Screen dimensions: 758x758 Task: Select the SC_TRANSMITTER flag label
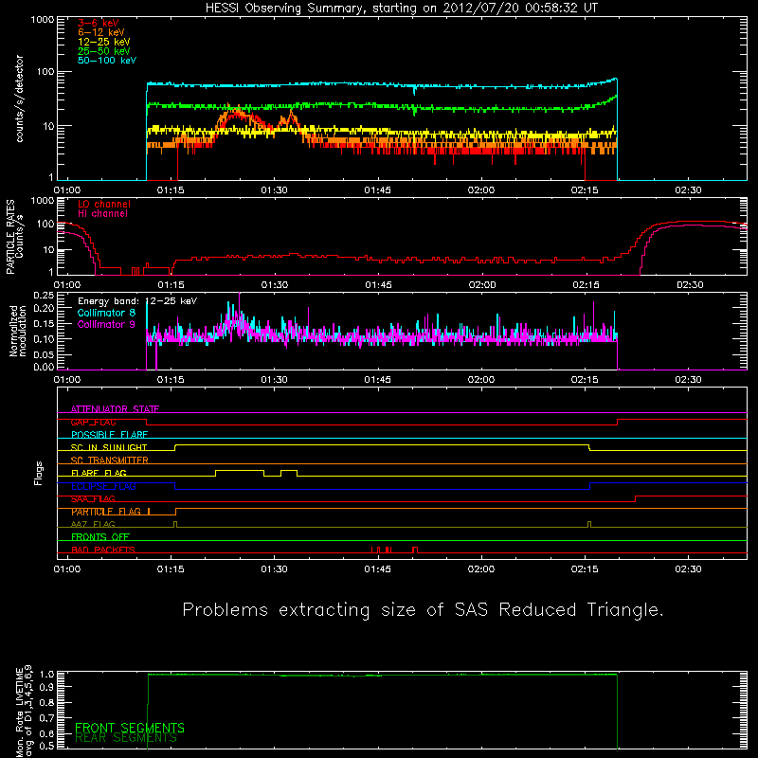[109, 460]
